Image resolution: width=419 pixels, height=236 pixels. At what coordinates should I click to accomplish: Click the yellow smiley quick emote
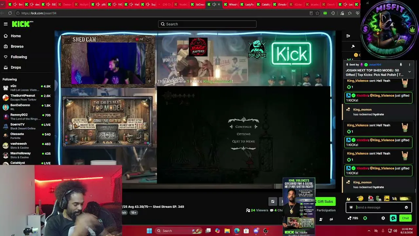(x=360, y=198)
